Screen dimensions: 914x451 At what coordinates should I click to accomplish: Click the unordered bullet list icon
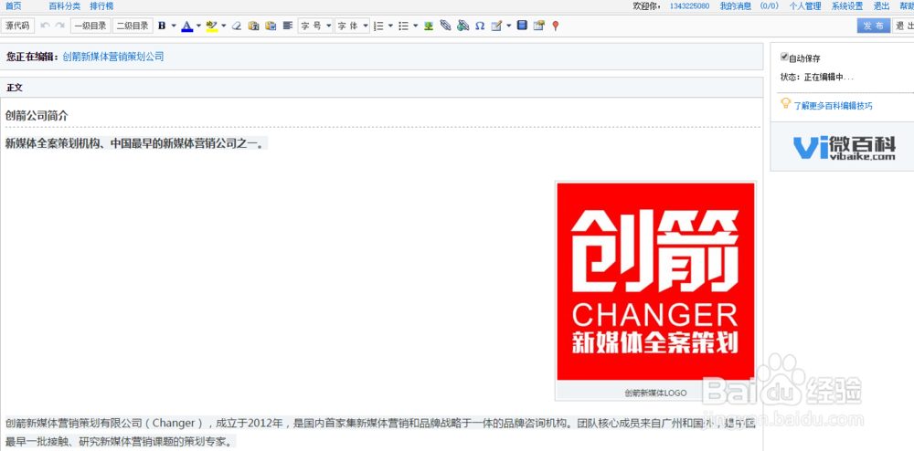coord(403,26)
